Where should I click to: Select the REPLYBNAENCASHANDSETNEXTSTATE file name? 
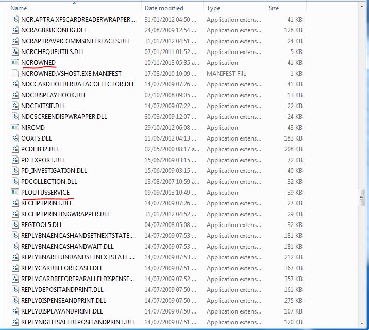(x=78, y=235)
